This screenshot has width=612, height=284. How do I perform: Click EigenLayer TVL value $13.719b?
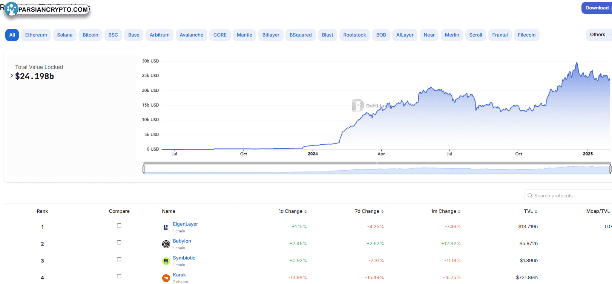(528, 227)
